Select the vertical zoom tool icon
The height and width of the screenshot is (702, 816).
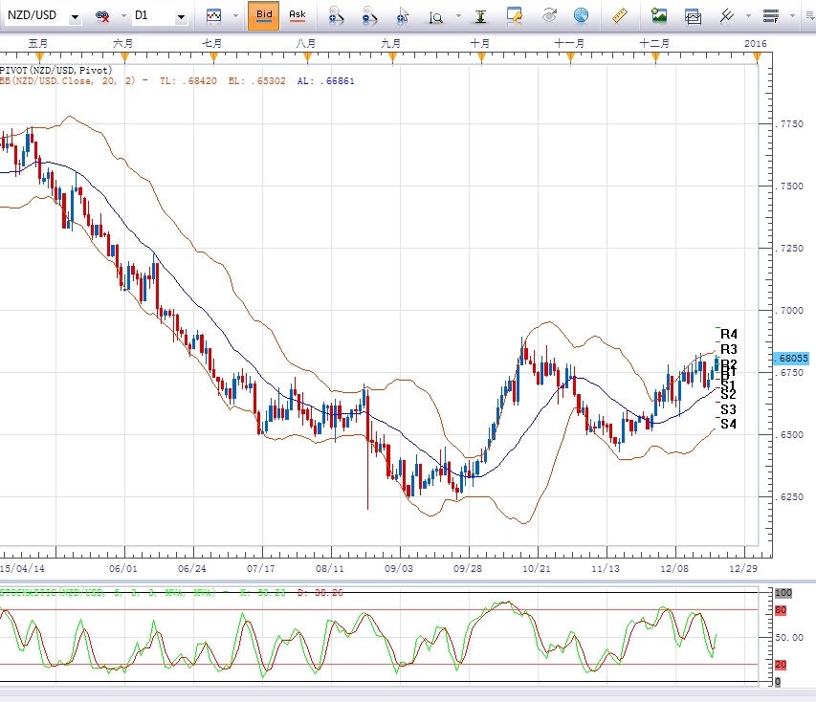click(436, 16)
